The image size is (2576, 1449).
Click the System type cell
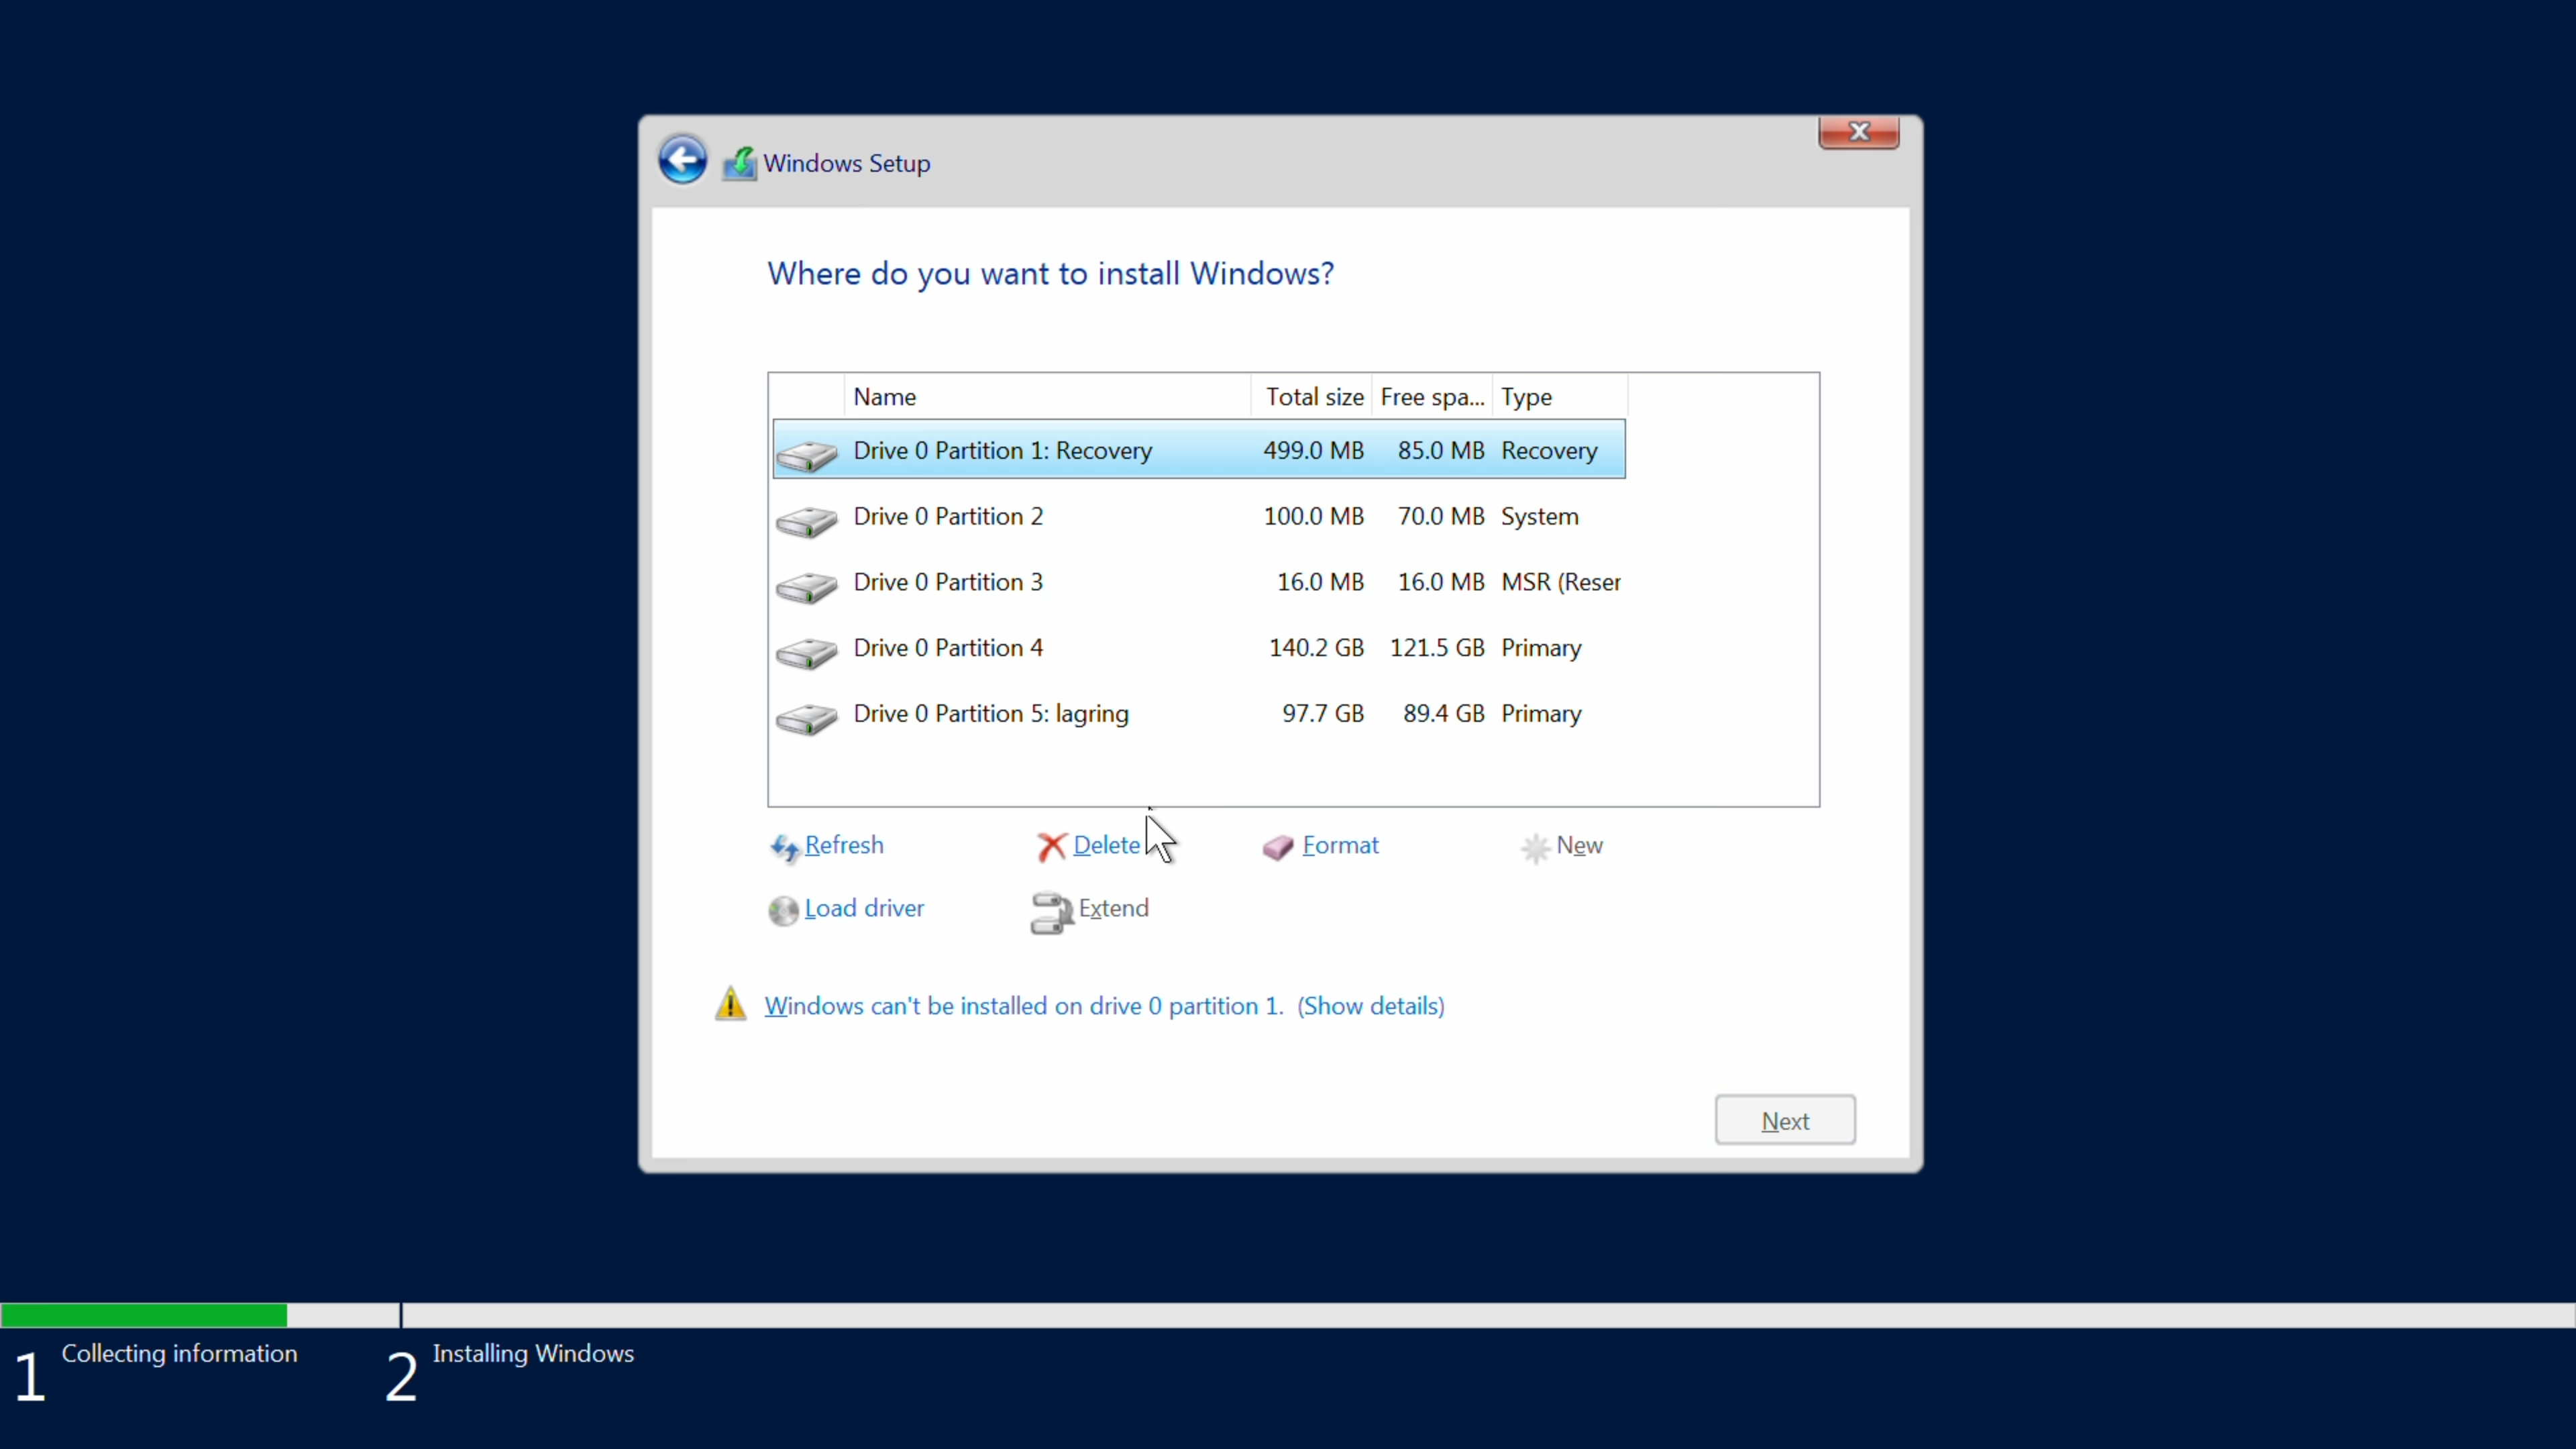(1540, 516)
